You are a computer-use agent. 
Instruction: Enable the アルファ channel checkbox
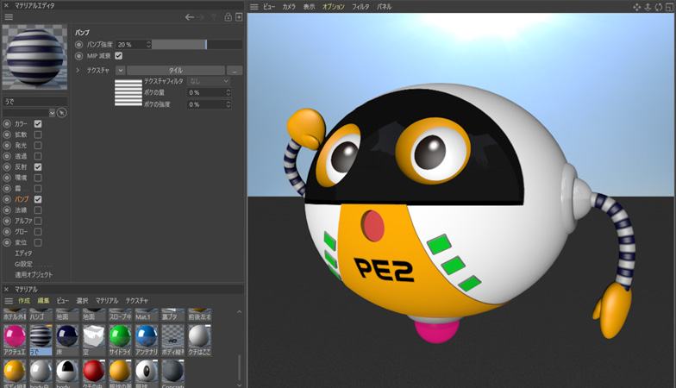point(38,221)
